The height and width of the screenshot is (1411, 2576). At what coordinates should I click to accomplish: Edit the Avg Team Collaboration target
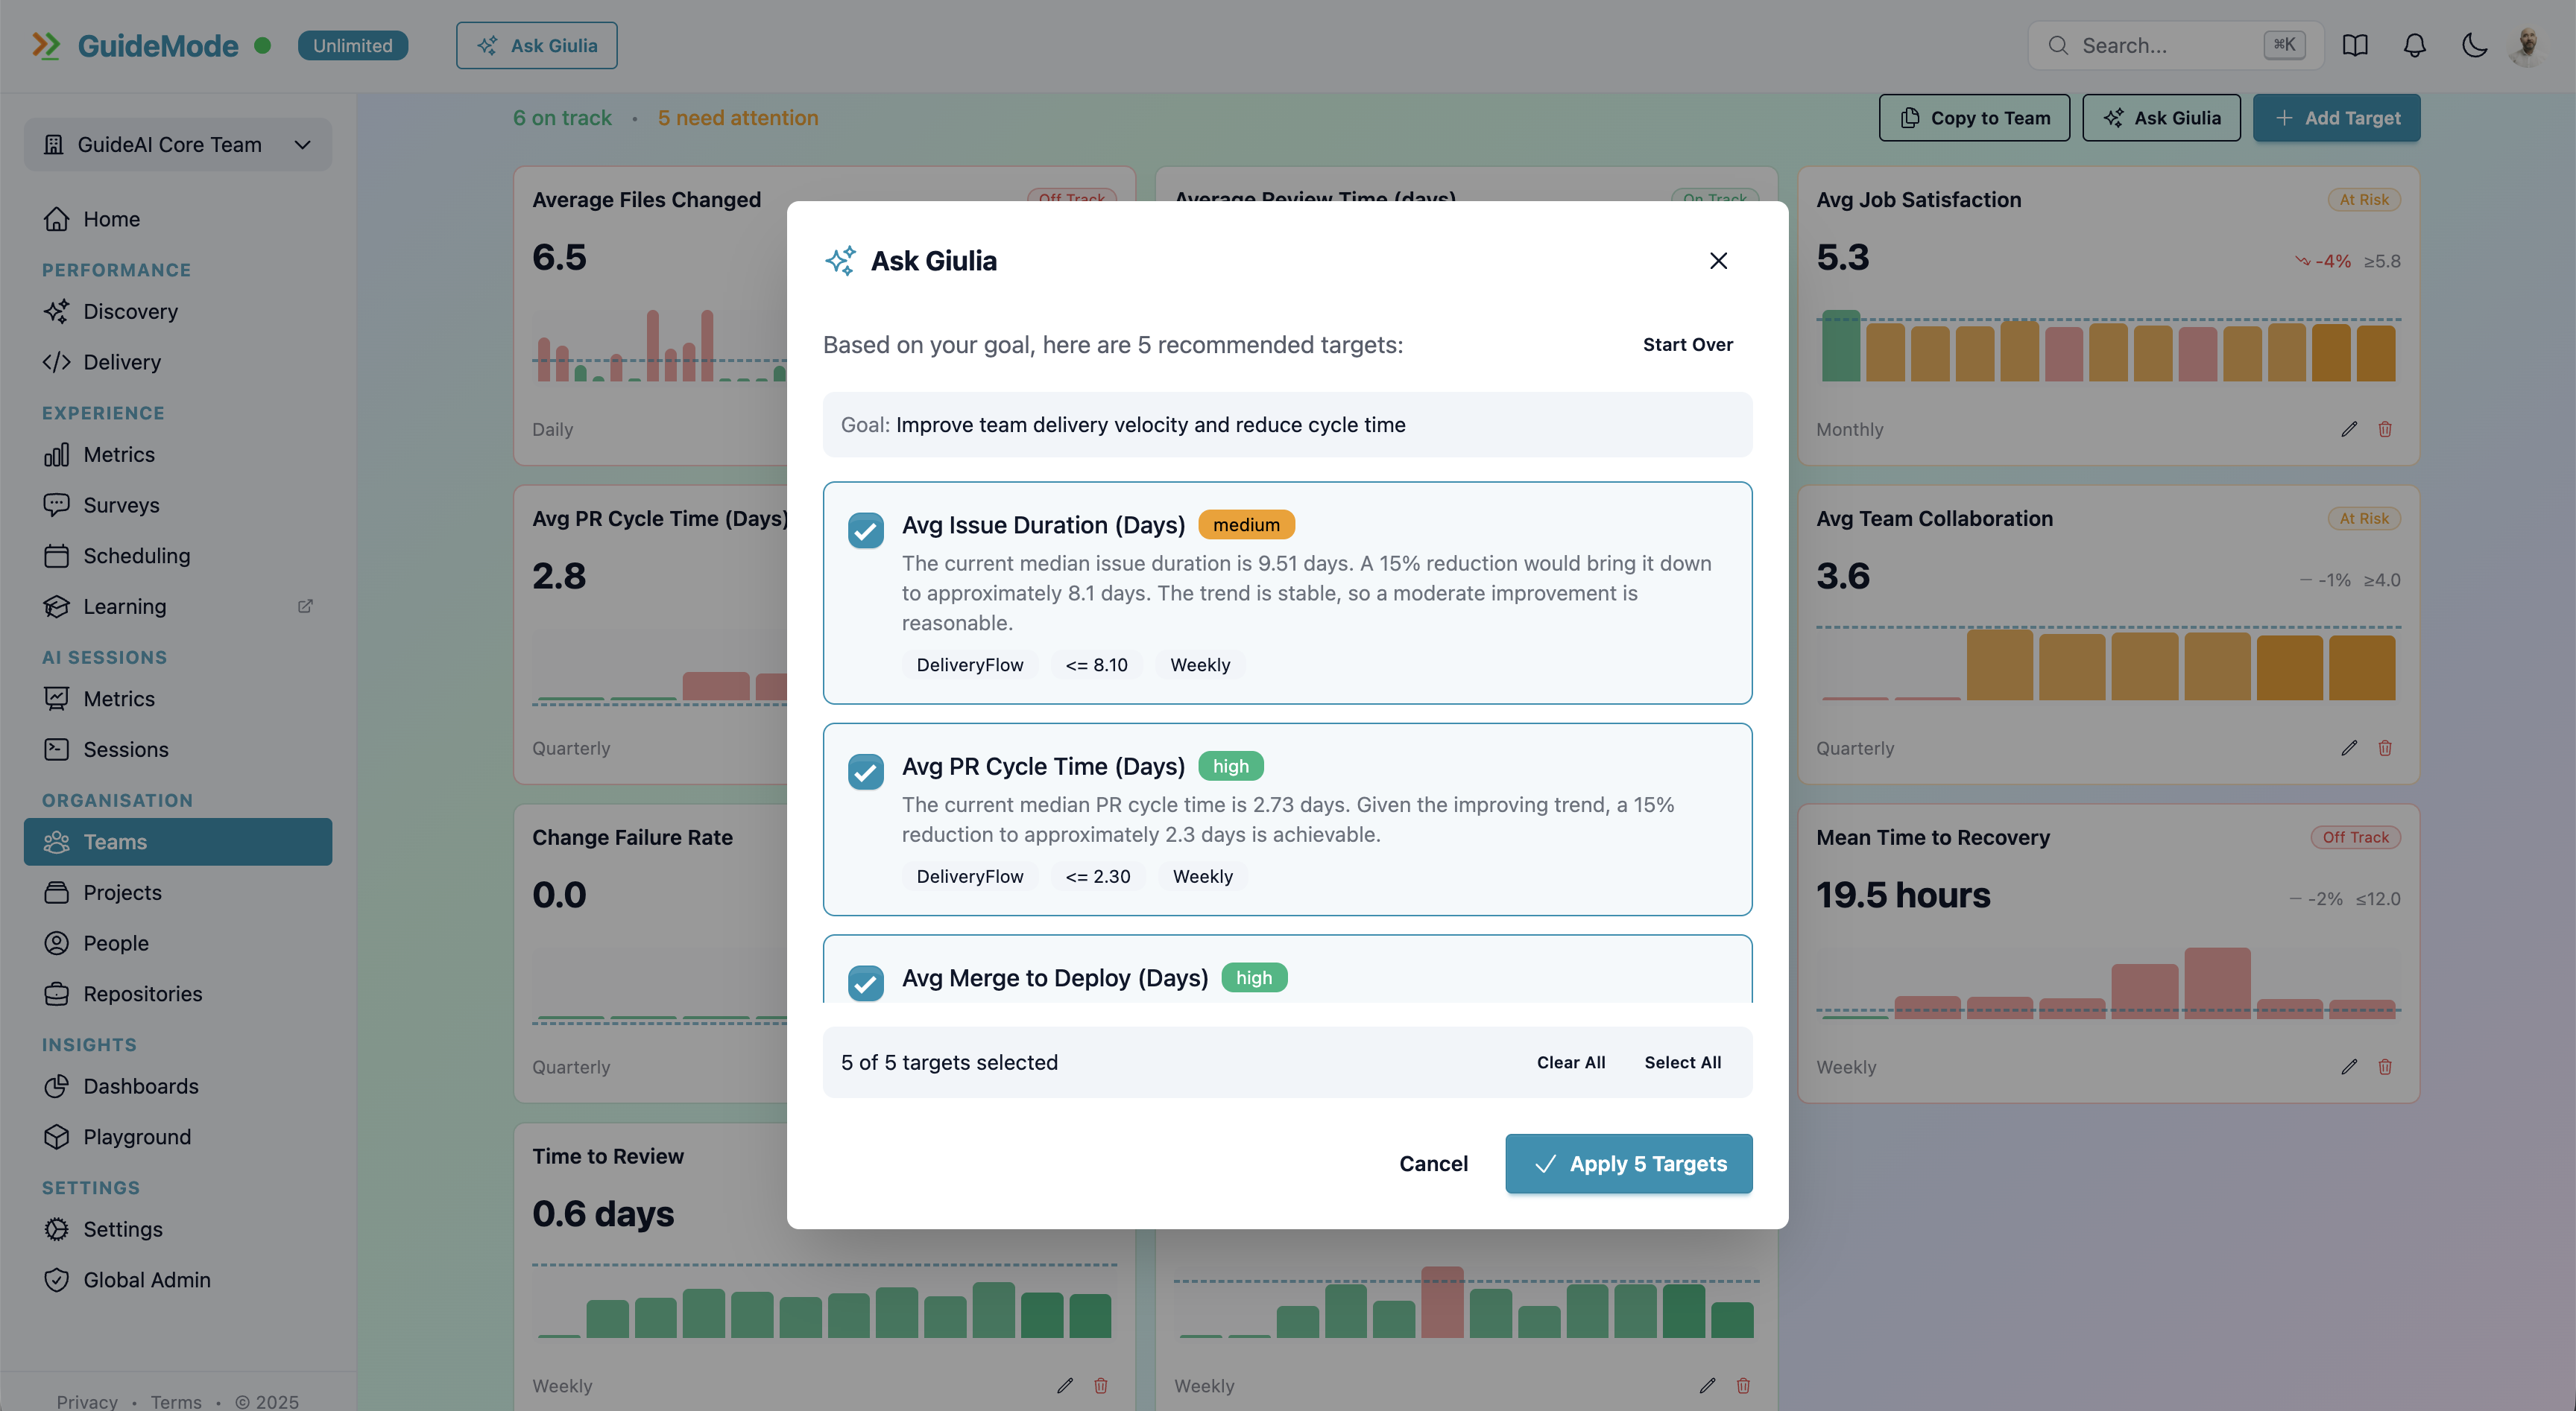click(2349, 747)
